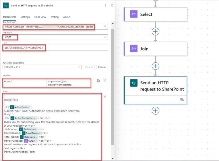
Task: Click the scrollbar up arrow
Action: click(113, 23)
